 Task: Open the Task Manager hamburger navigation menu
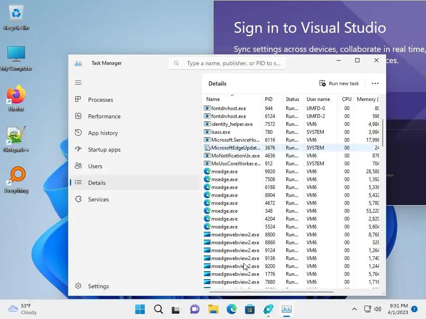78,83
